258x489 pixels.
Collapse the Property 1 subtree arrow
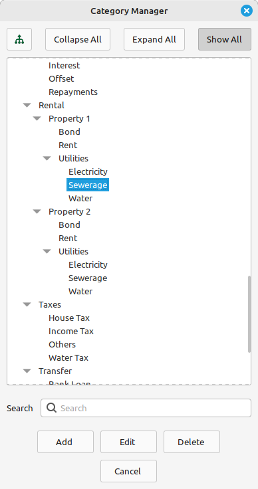(x=37, y=118)
